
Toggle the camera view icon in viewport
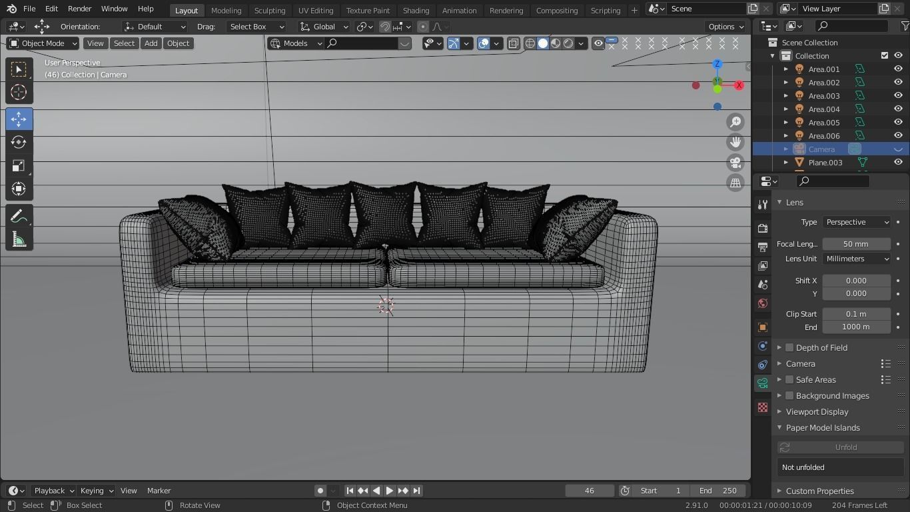click(x=735, y=163)
